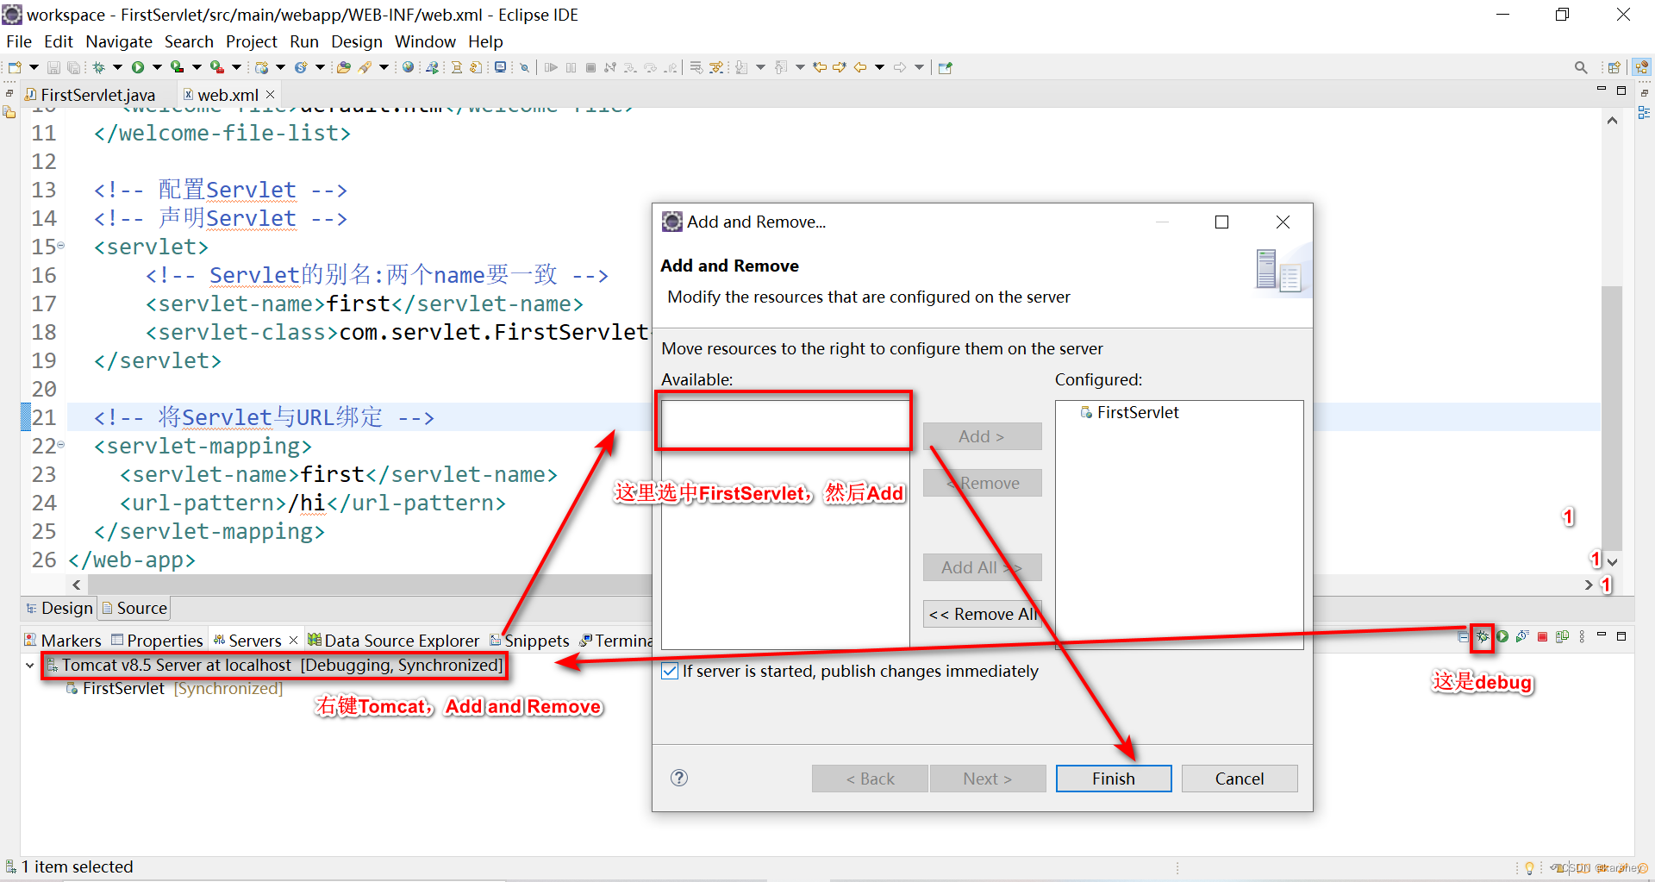Open dropdown arrow next to New icon
Image resolution: width=1655 pixels, height=882 pixels.
(34, 67)
